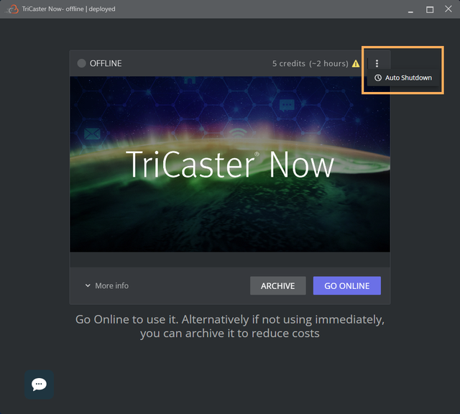This screenshot has width=460, height=414.
Task: Click the ARCHIVE button
Action: click(278, 286)
